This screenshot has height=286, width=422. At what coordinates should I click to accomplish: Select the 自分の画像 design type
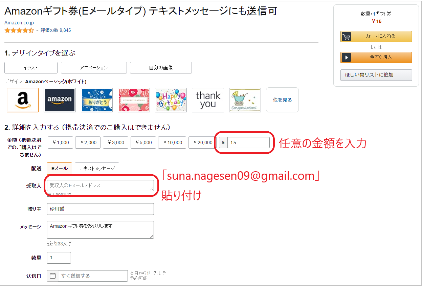pos(161,68)
